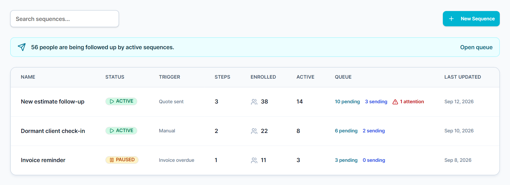Image resolution: width=510 pixels, height=185 pixels.
Task: Click the 3 sending queue link
Action: (x=376, y=102)
